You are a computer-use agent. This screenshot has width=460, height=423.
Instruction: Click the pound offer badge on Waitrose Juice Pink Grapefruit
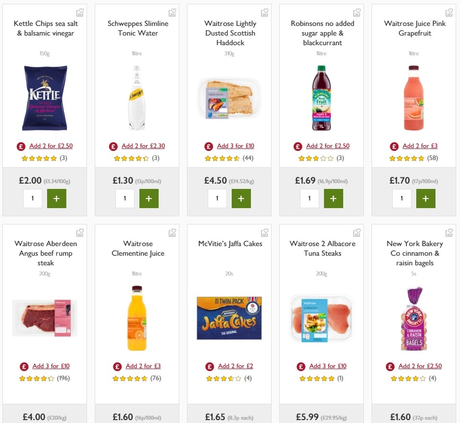(x=394, y=146)
